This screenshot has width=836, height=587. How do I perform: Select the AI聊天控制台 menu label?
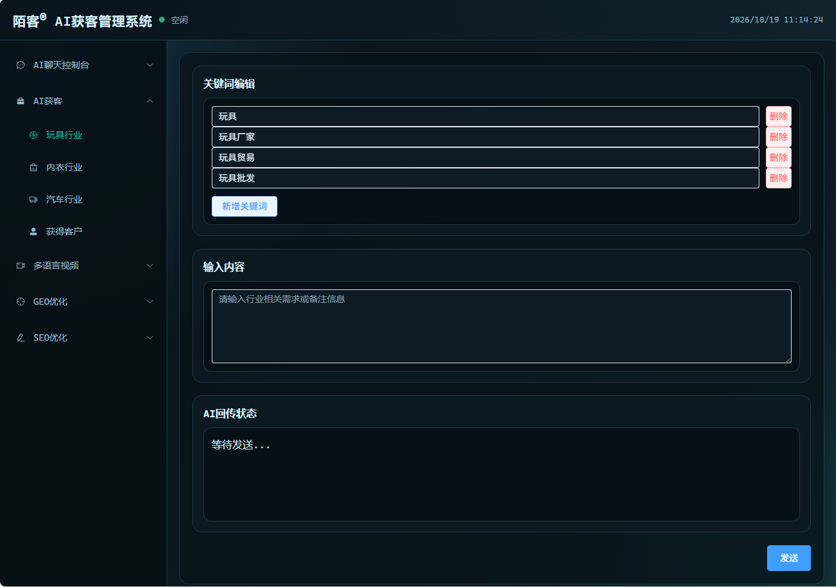pyautogui.click(x=61, y=65)
